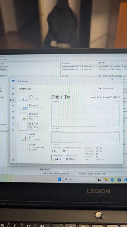The image size is (127, 227).
Task: Click the Find what input field
Action: point(89,169)
